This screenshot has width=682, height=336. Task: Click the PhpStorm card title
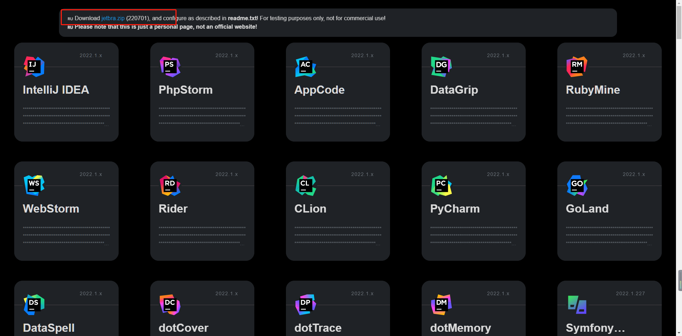tap(185, 90)
